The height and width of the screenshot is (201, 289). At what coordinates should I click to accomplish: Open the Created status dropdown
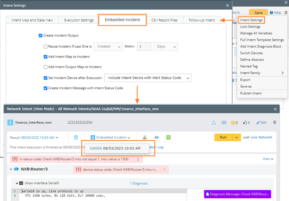[108, 47]
